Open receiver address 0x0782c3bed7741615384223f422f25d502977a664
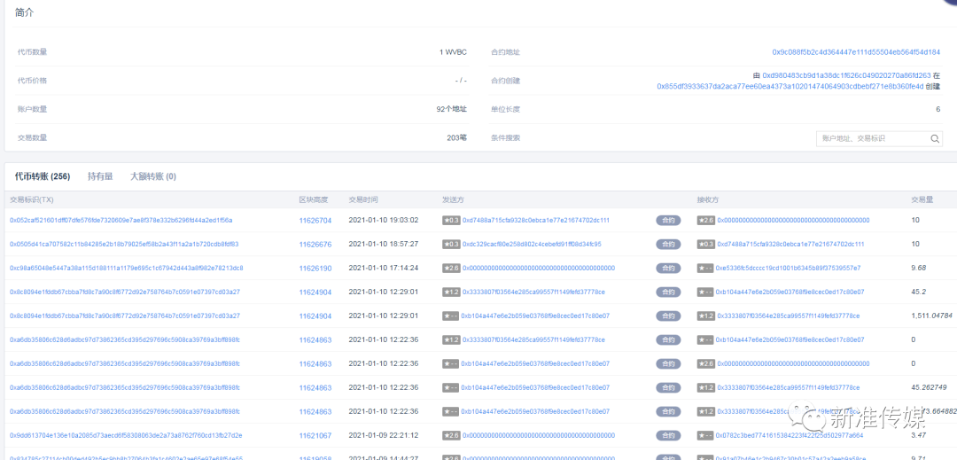Viewport: 957px width, 460px height. pyautogui.click(x=790, y=435)
